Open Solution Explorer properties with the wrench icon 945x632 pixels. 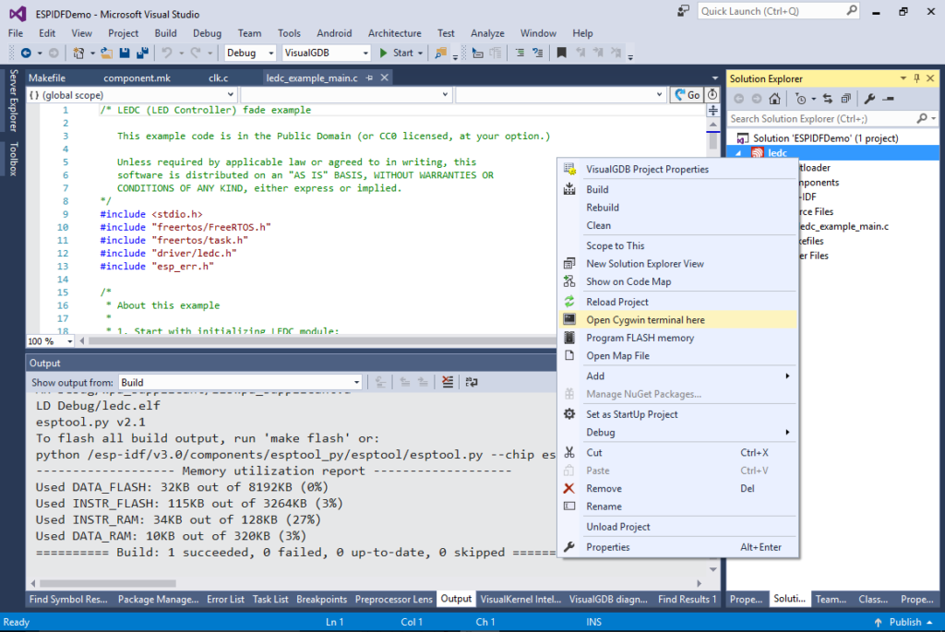click(x=870, y=99)
